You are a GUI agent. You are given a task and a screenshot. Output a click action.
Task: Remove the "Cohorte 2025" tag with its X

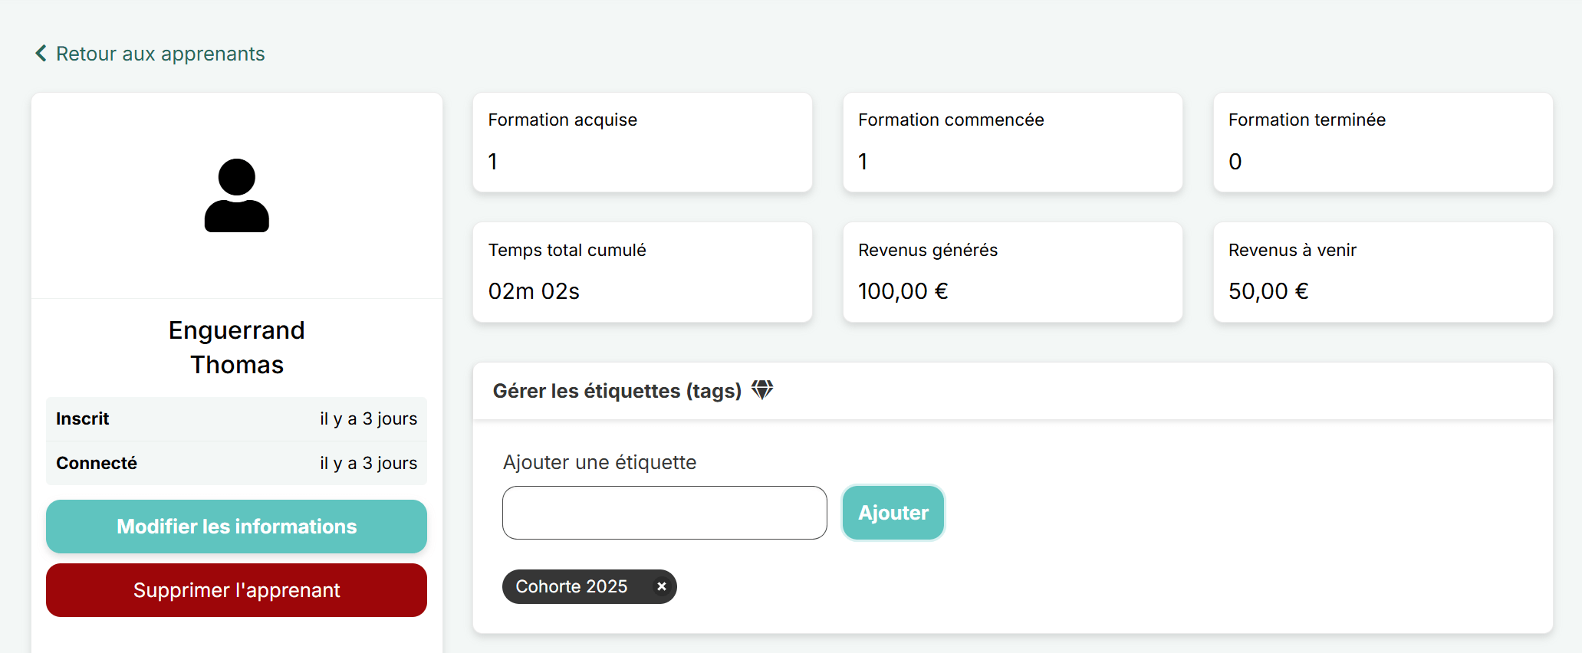click(661, 586)
